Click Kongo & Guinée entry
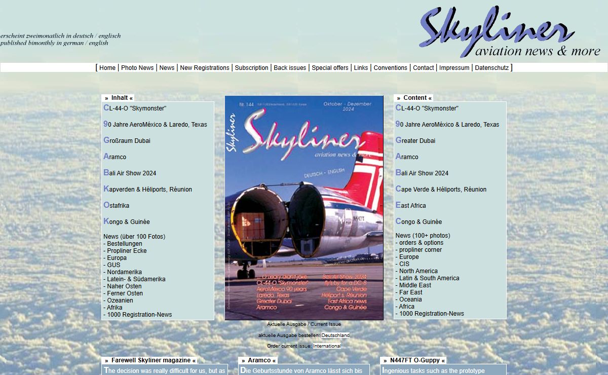Viewport: 608px width, 375px height. tap(127, 221)
